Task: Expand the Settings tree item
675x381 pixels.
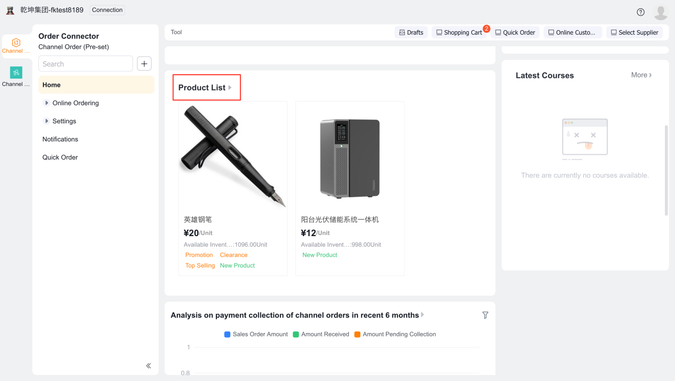Action: point(46,121)
